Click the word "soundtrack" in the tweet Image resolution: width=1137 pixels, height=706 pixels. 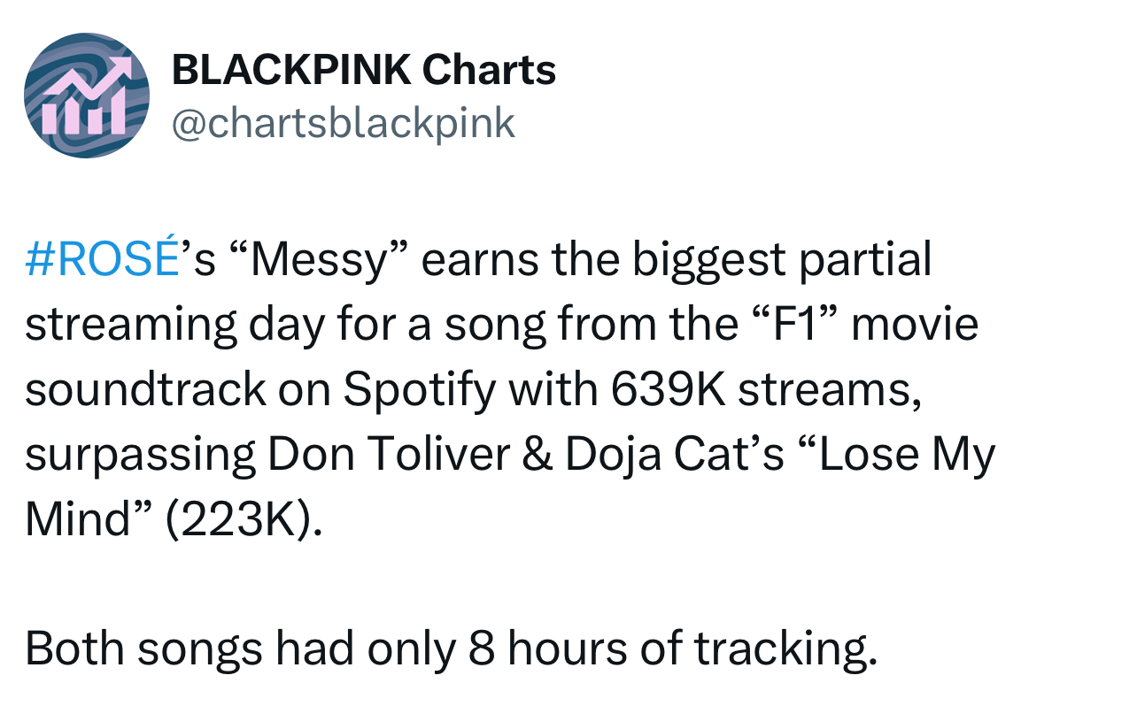click(x=146, y=390)
